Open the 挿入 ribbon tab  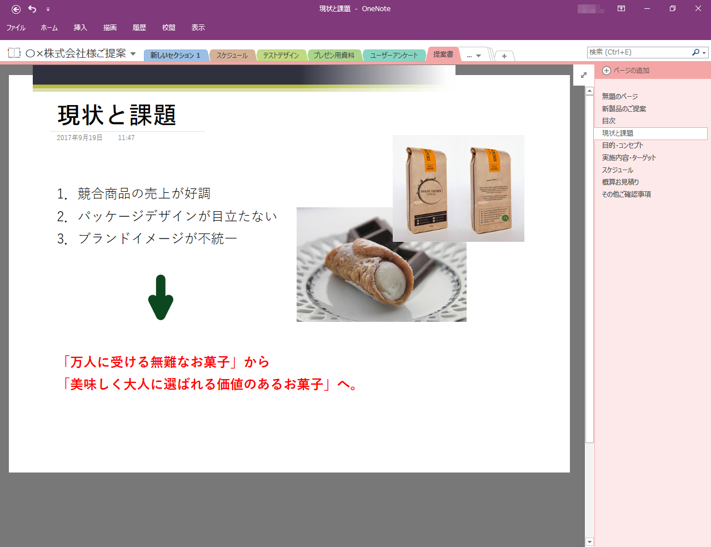[79, 27]
